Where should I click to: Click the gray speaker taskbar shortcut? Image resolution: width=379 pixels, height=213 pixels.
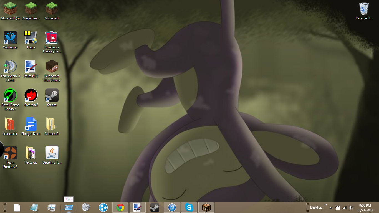86,207
